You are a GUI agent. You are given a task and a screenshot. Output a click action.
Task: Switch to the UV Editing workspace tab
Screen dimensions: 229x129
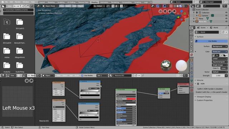(x=71, y=3)
